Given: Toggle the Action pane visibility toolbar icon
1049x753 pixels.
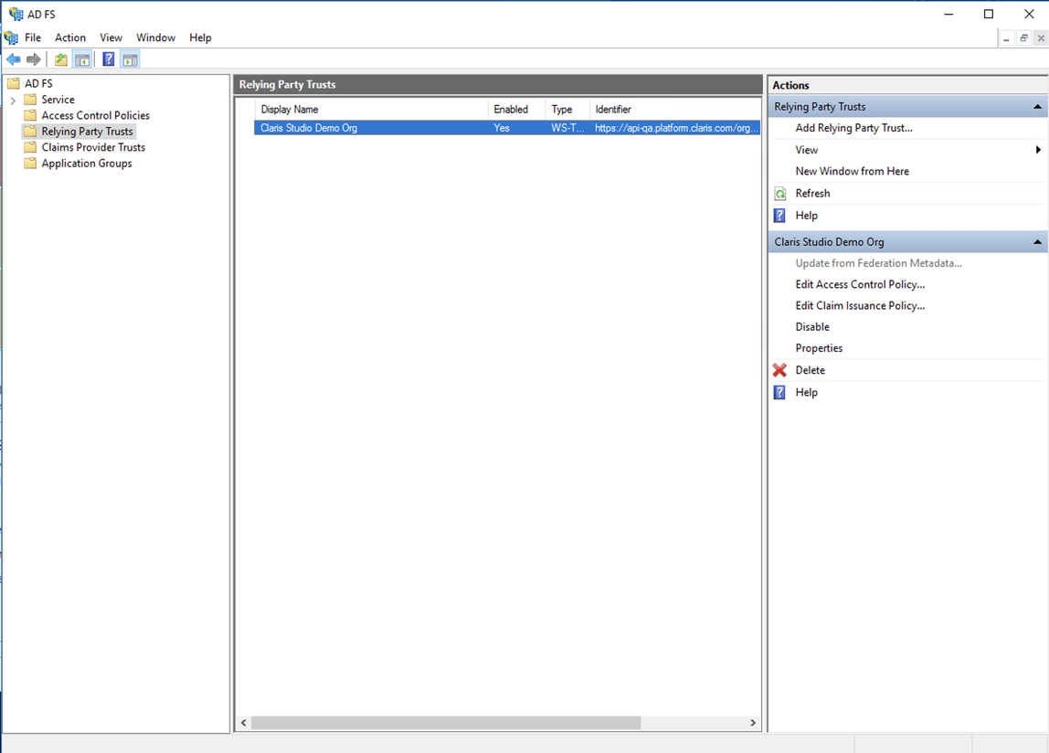Looking at the screenshot, I should pyautogui.click(x=130, y=58).
